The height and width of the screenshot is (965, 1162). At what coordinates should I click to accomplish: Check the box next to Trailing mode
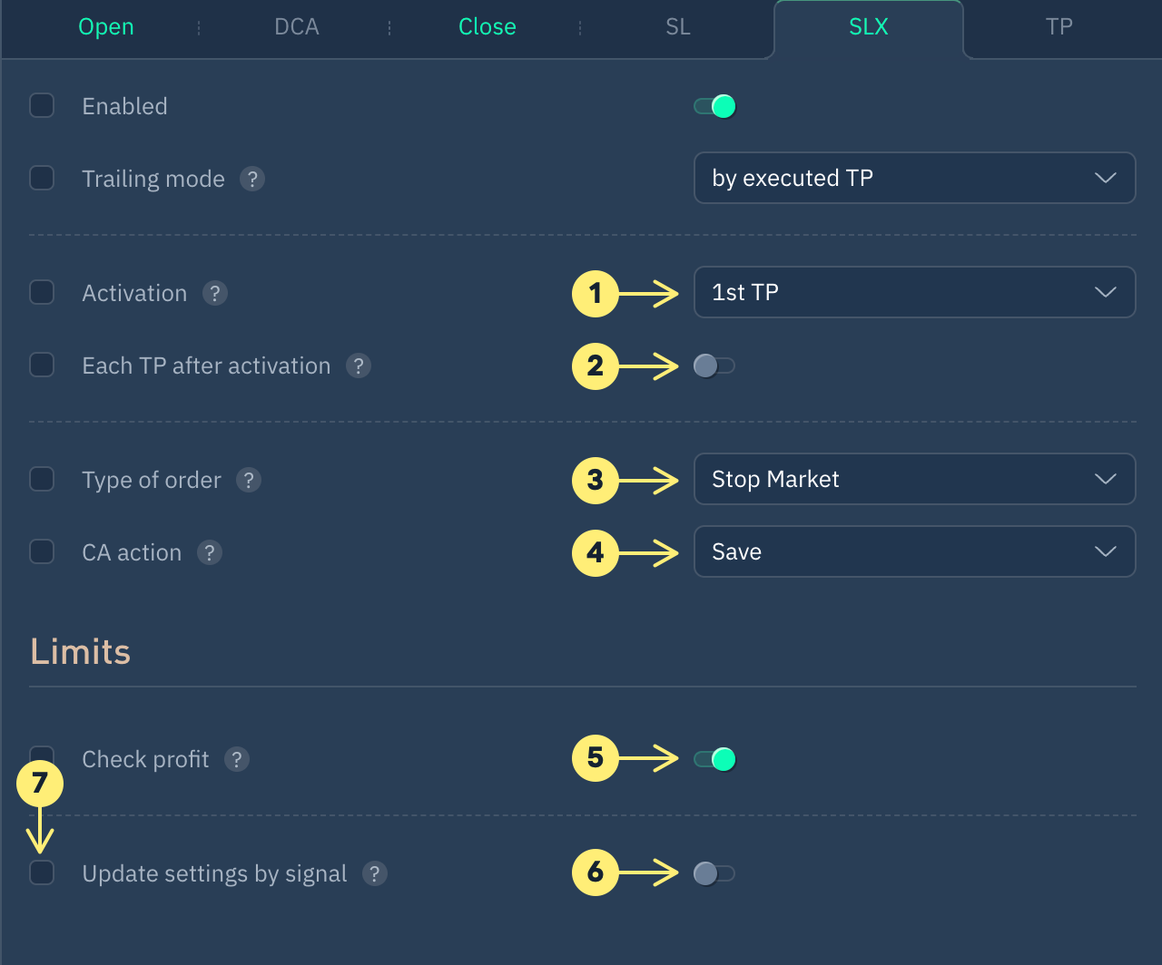click(42, 178)
